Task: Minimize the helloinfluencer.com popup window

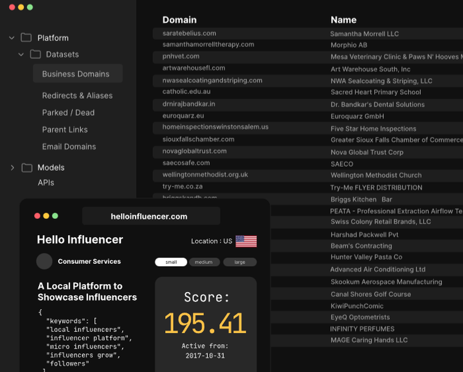Action: tap(46, 216)
